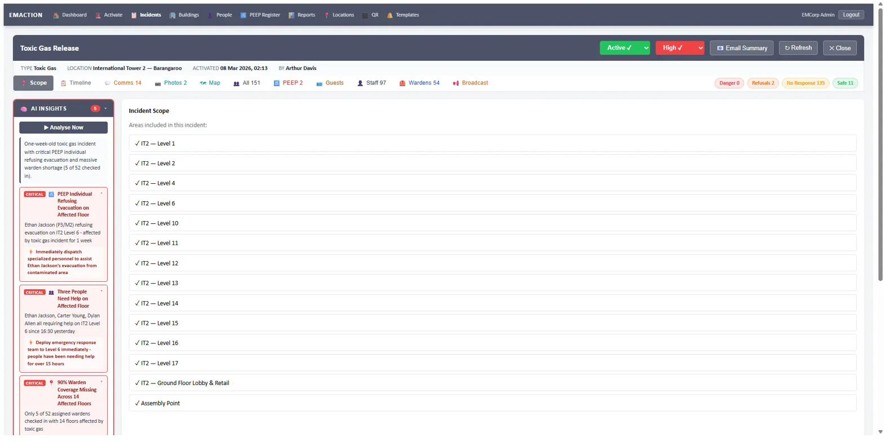Click the Refresh button
This screenshot has width=884, height=442.
[798, 48]
